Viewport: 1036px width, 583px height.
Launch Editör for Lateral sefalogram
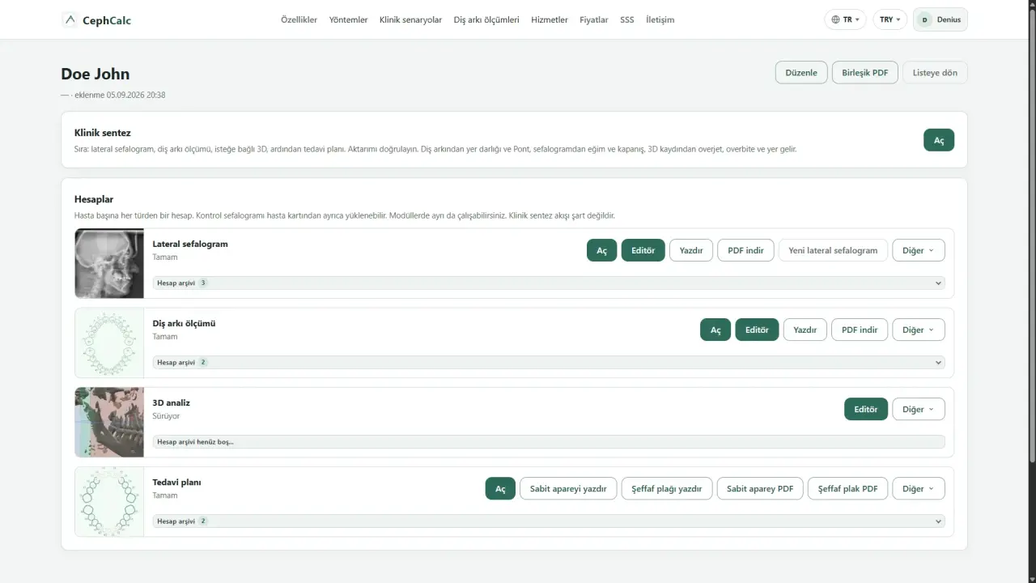643,250
